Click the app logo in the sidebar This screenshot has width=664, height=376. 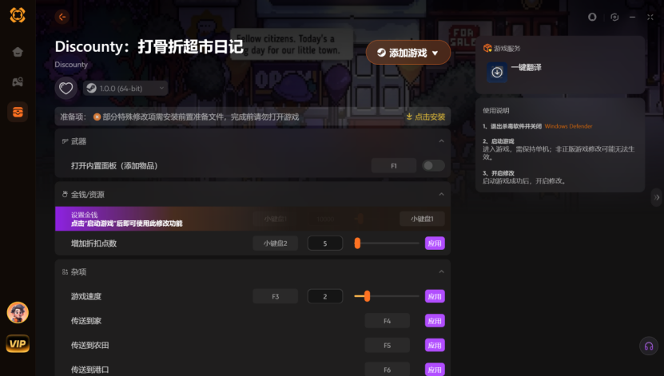coord(18,15)
